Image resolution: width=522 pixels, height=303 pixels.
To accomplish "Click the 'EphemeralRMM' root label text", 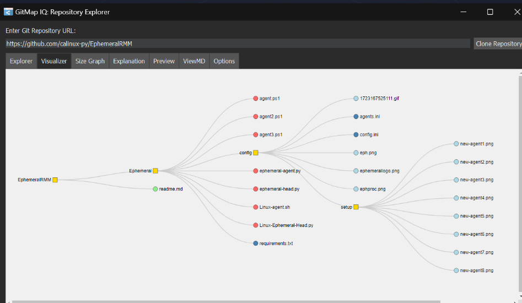I will [34, 180].
